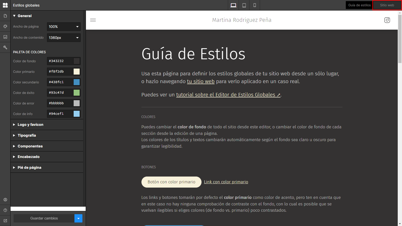Open Color de fondo swatch

click(x=77, y=61)
